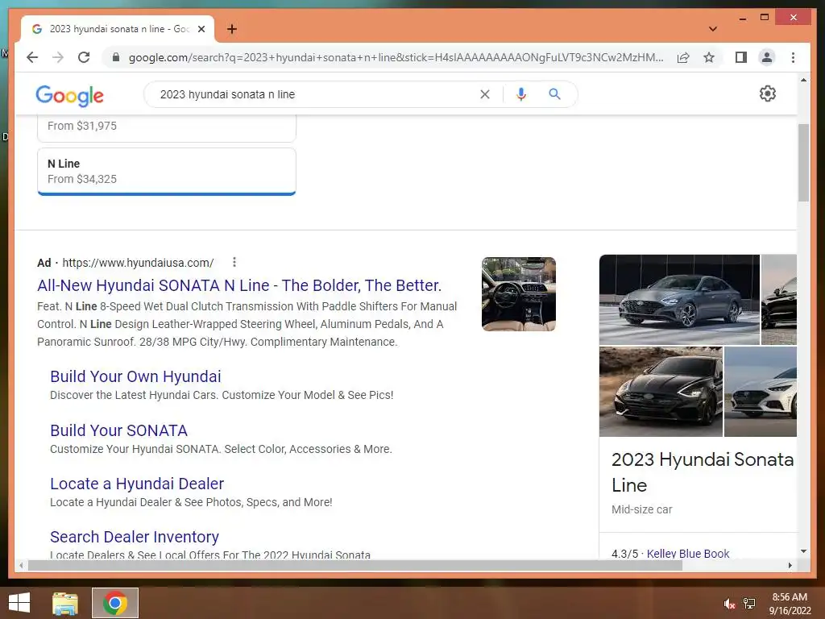Click the horizontal scroll-right arrow
825x619 pixels.
pos(790,565)
